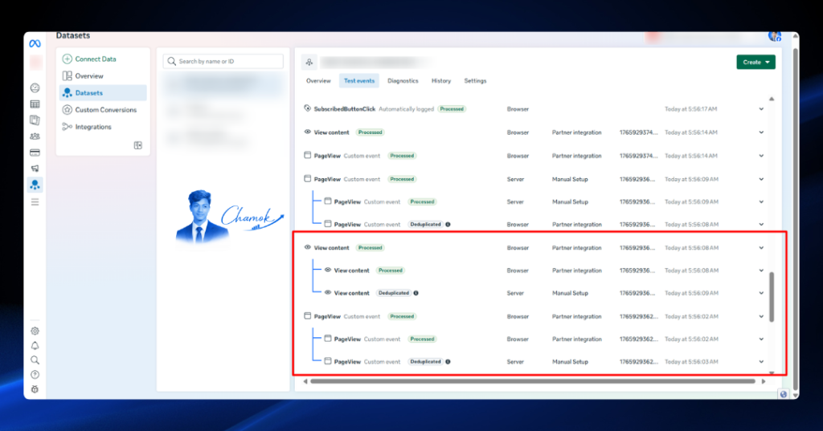
Task: Click the scroll-up arrow of events list
Action: 772,99
